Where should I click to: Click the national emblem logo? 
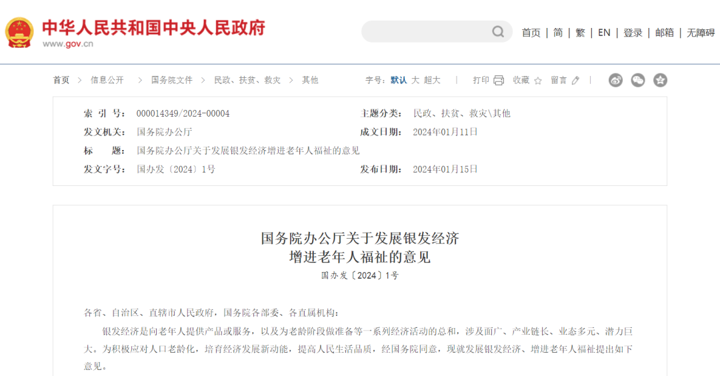(x=19, y=31)
